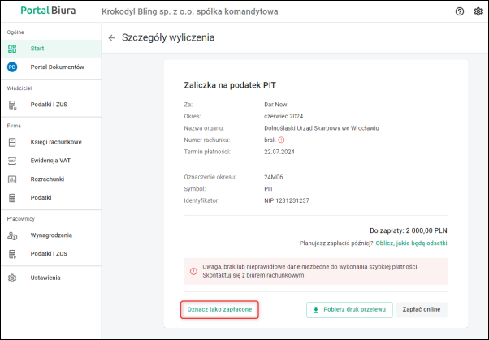Click the help question mark icon
This screenshot has height=340, width=489.
pos(461,12)
